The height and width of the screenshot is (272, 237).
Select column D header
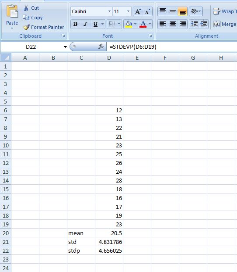(x=109, y=57)
